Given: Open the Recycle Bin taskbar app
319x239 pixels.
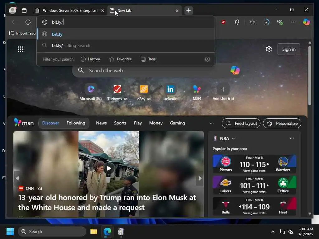Looking at the screenshot, I should click(121, 232).
